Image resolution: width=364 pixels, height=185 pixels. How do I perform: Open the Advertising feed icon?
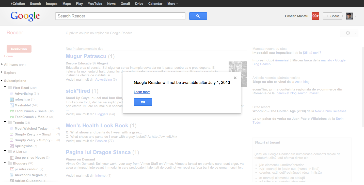(x=11, y=94)
